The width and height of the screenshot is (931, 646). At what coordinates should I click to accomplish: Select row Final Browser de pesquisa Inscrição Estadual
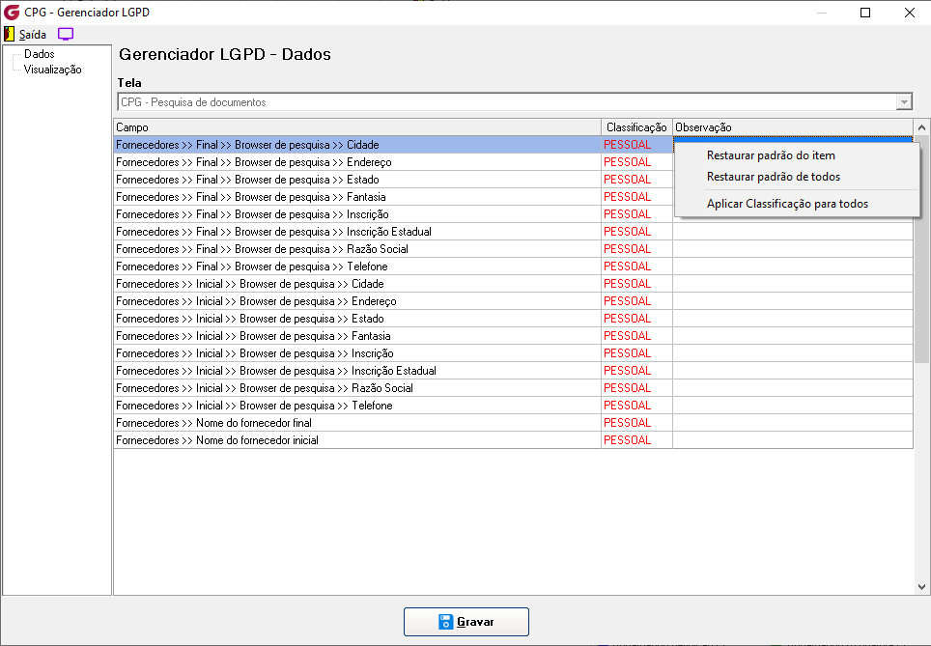pyautogui.click(x=357, y=232)
